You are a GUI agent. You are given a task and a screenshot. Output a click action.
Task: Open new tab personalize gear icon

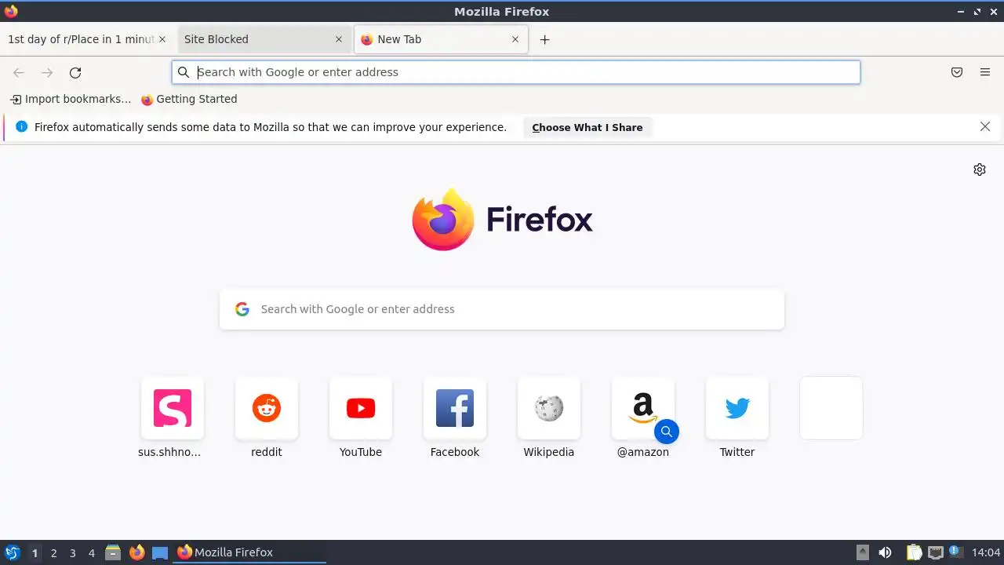[x=980, y=169]
